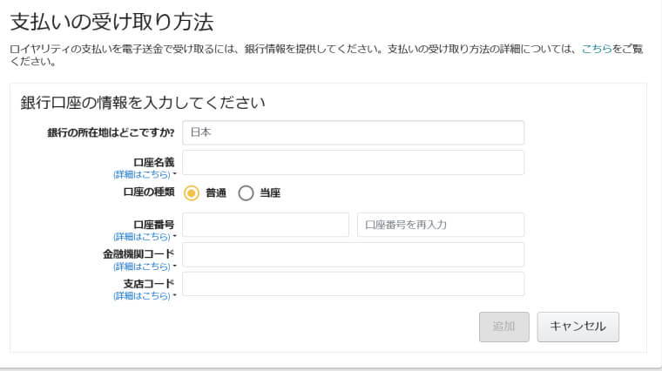Screen dimensions: 662x371
Task: Open 詳細はこちら link under 口座名義
Action: click(142, 174)
